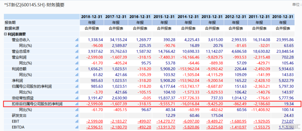Open chart icon for 同比 under 扣非后净利润
Viewport: 302px width, 131px height.
[77, 110]
